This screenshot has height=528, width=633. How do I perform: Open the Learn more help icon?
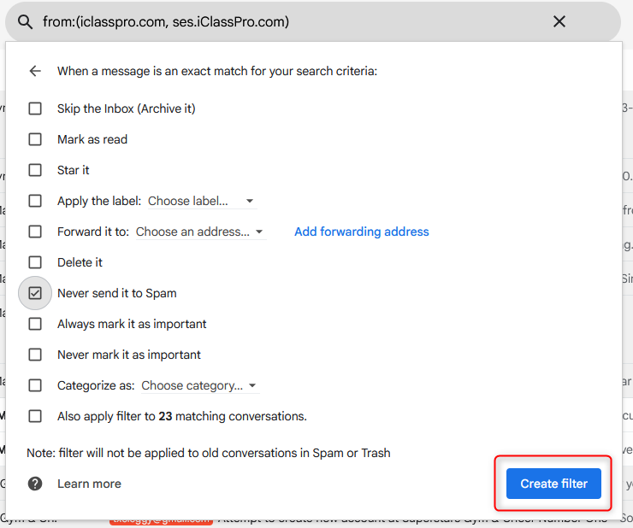[x=35, y=484]
